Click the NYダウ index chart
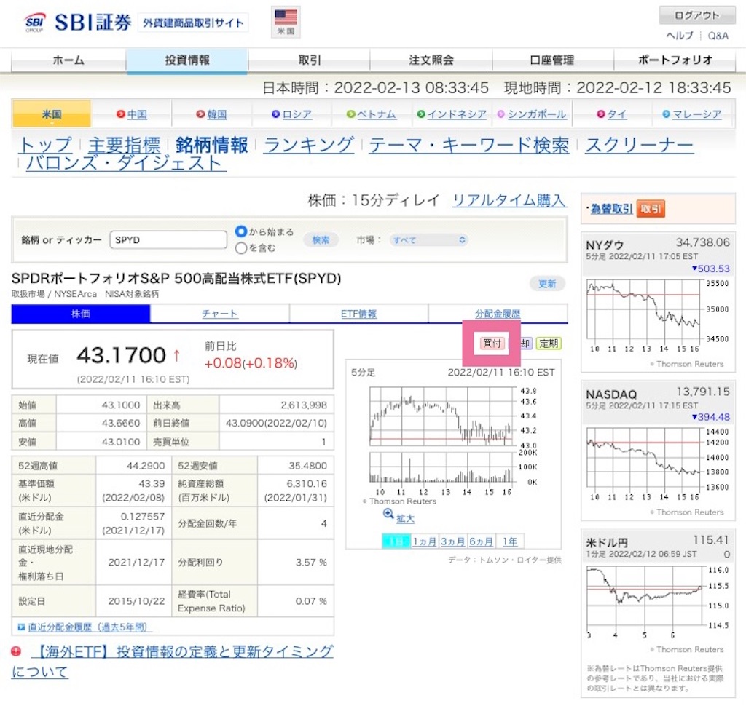Viewport: 746px width, 722px height. pos(658,317)
